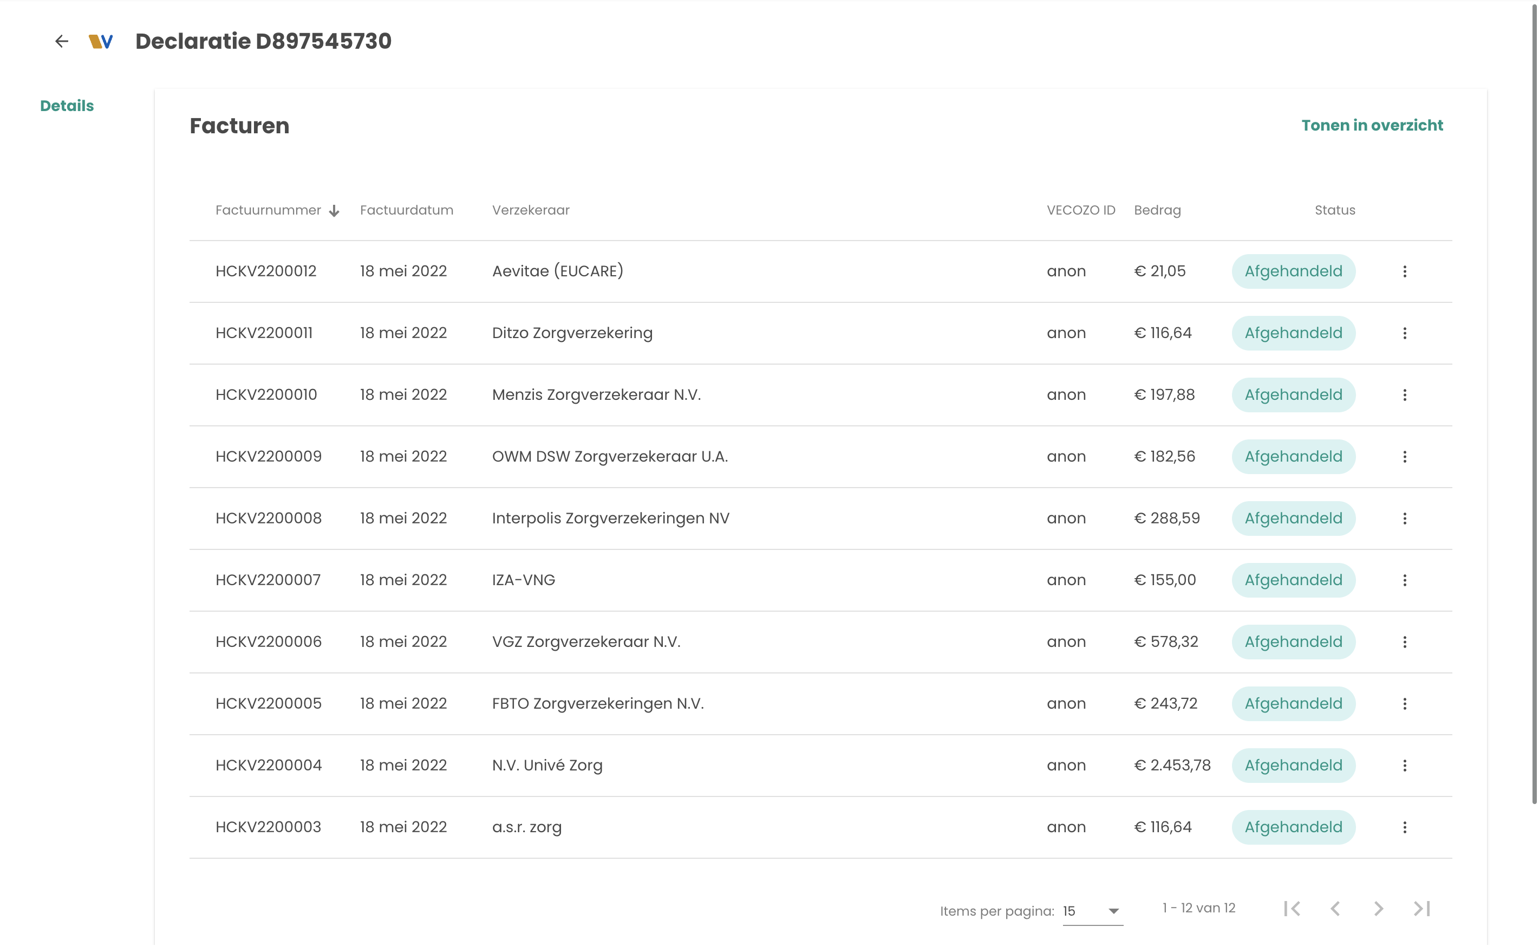Sort by Factuurdatum column header
This screenshot has width=1539, height=946.
tap(407, 210)
